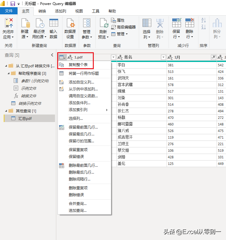Click the New Source icon
Screen dimensions: 226x240
pyautogui.click(x=25, y=23)
